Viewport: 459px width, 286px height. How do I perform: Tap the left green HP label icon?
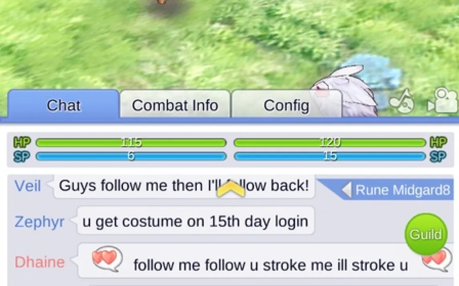point(22,143)
